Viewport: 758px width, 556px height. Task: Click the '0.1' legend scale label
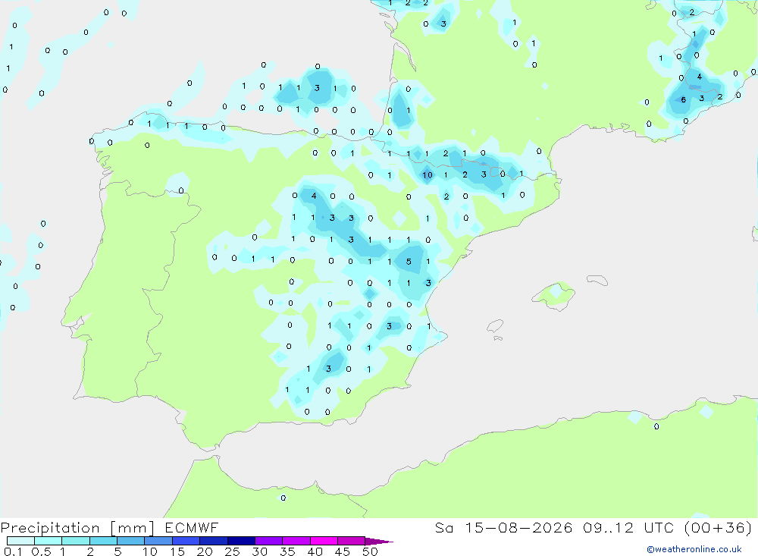tap(13, 551)
